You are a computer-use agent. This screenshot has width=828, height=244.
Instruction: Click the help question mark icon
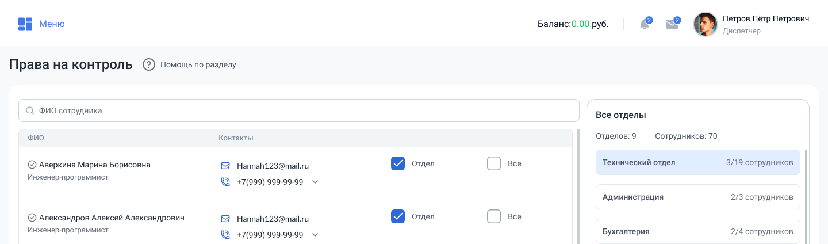click(149, 64)
